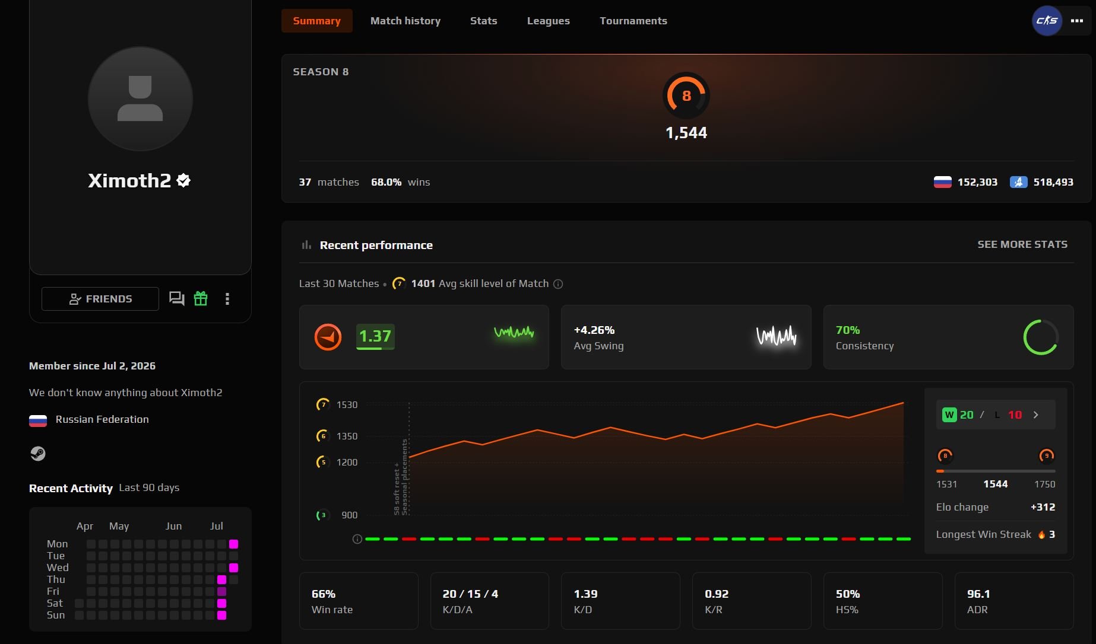Open the three-dot game menu at top right
The image size is (1096, 644).
[1077, 21]
